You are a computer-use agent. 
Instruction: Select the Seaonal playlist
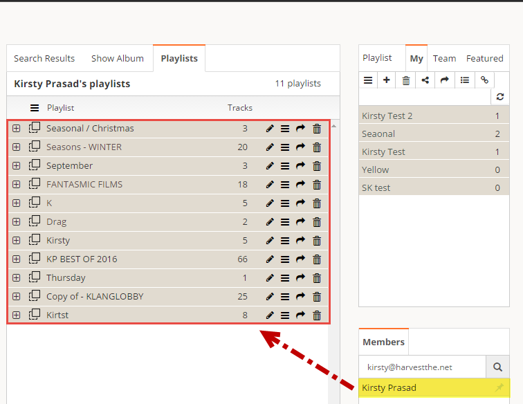click(434, 134)
